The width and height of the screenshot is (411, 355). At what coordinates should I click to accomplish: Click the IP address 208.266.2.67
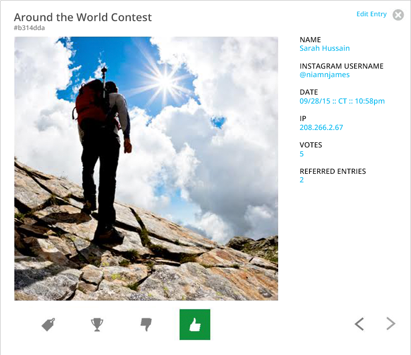point(321,128)
